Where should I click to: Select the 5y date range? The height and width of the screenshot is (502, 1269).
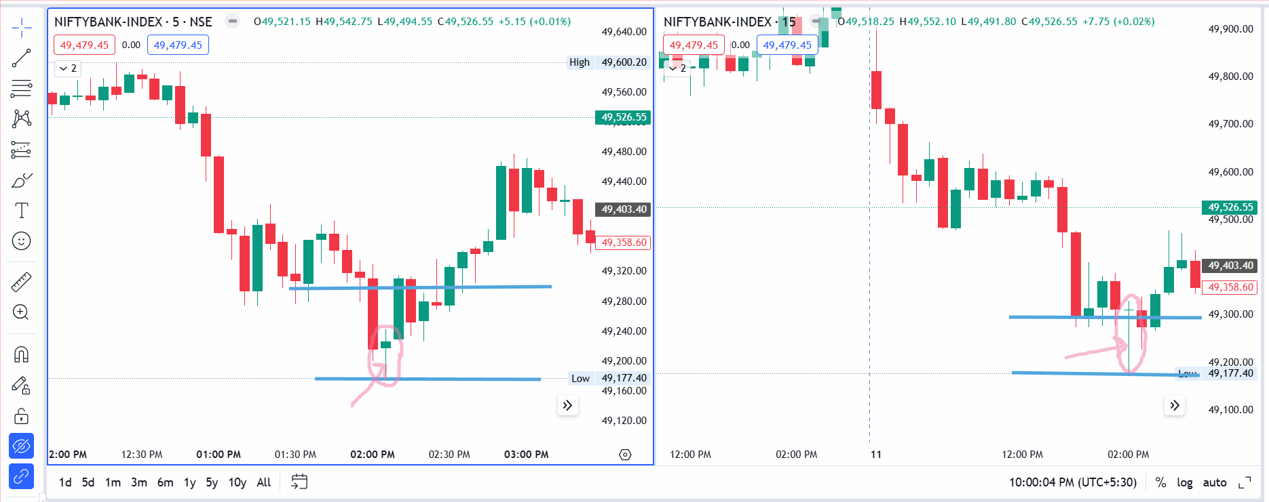[212, 482]
